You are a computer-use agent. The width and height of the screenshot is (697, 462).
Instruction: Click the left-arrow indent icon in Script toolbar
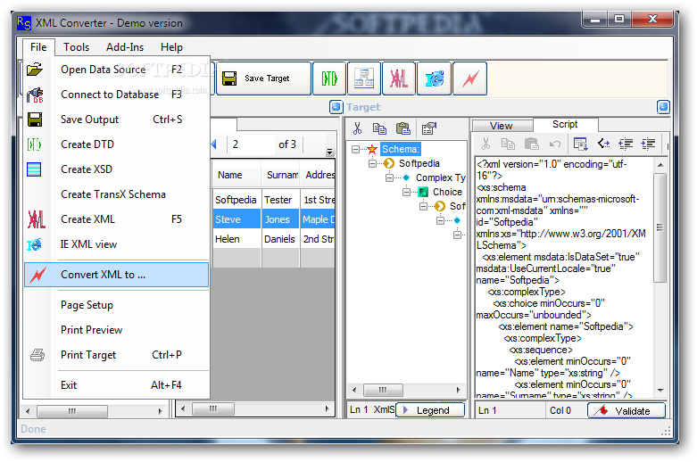click(x=626, y=144)
